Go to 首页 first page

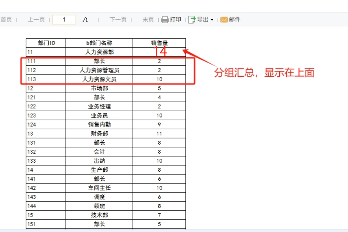tap(6, 20)
